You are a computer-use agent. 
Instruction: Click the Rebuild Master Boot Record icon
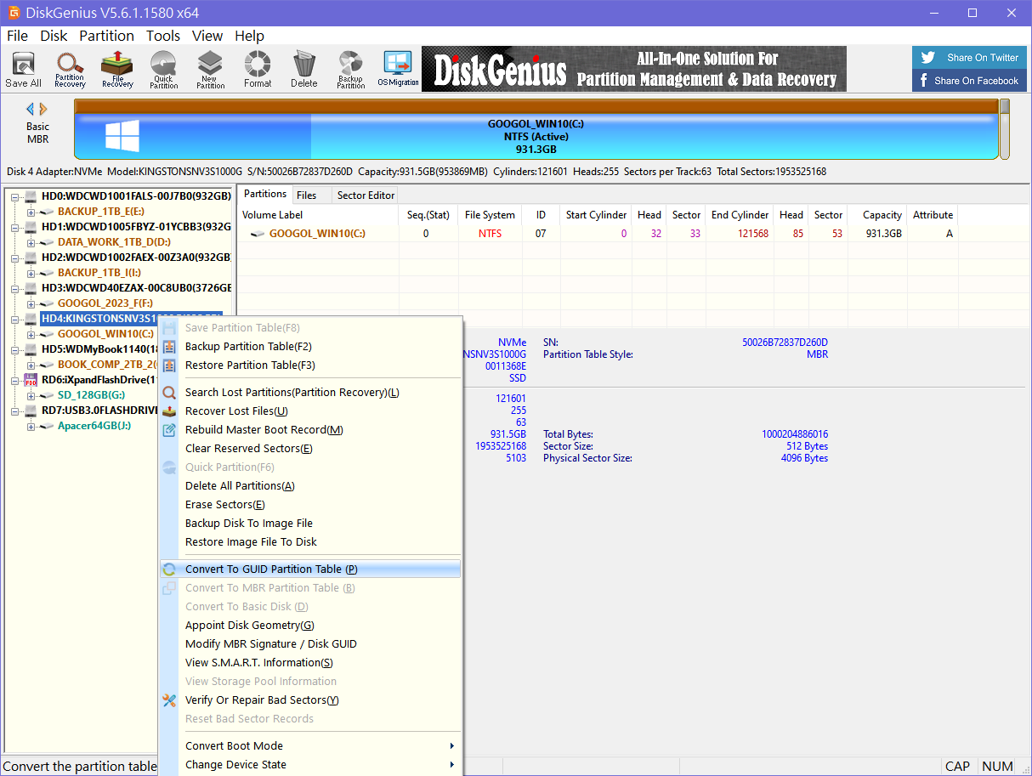click(169, 430)
